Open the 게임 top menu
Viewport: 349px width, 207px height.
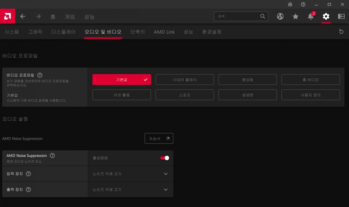pos(70,16)
